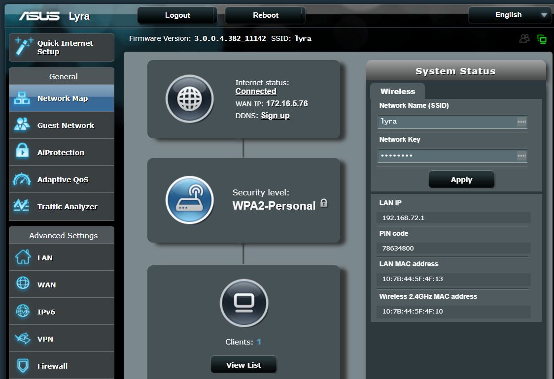Image resolution: width=554 pixels, height=379 pixels.
Task: Click the AiProtection padlock icon
Action: click(22, 151)
